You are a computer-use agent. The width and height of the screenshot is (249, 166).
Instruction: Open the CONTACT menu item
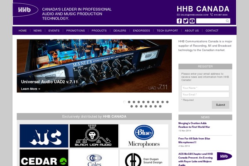coord(212,31)
